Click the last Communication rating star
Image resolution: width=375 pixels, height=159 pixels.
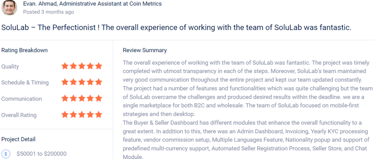99,99
